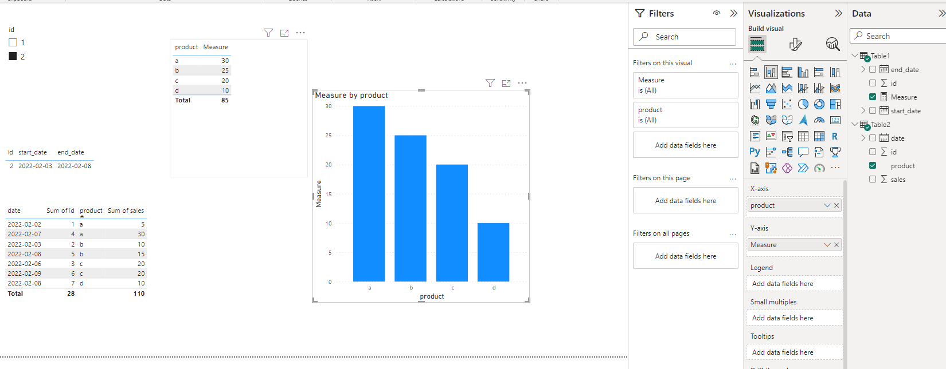Expand the Table2 date hierarchy
Image resolution: width=946 pixels, height=369 pixels.
pyautogui.click(x=863, y=138)
